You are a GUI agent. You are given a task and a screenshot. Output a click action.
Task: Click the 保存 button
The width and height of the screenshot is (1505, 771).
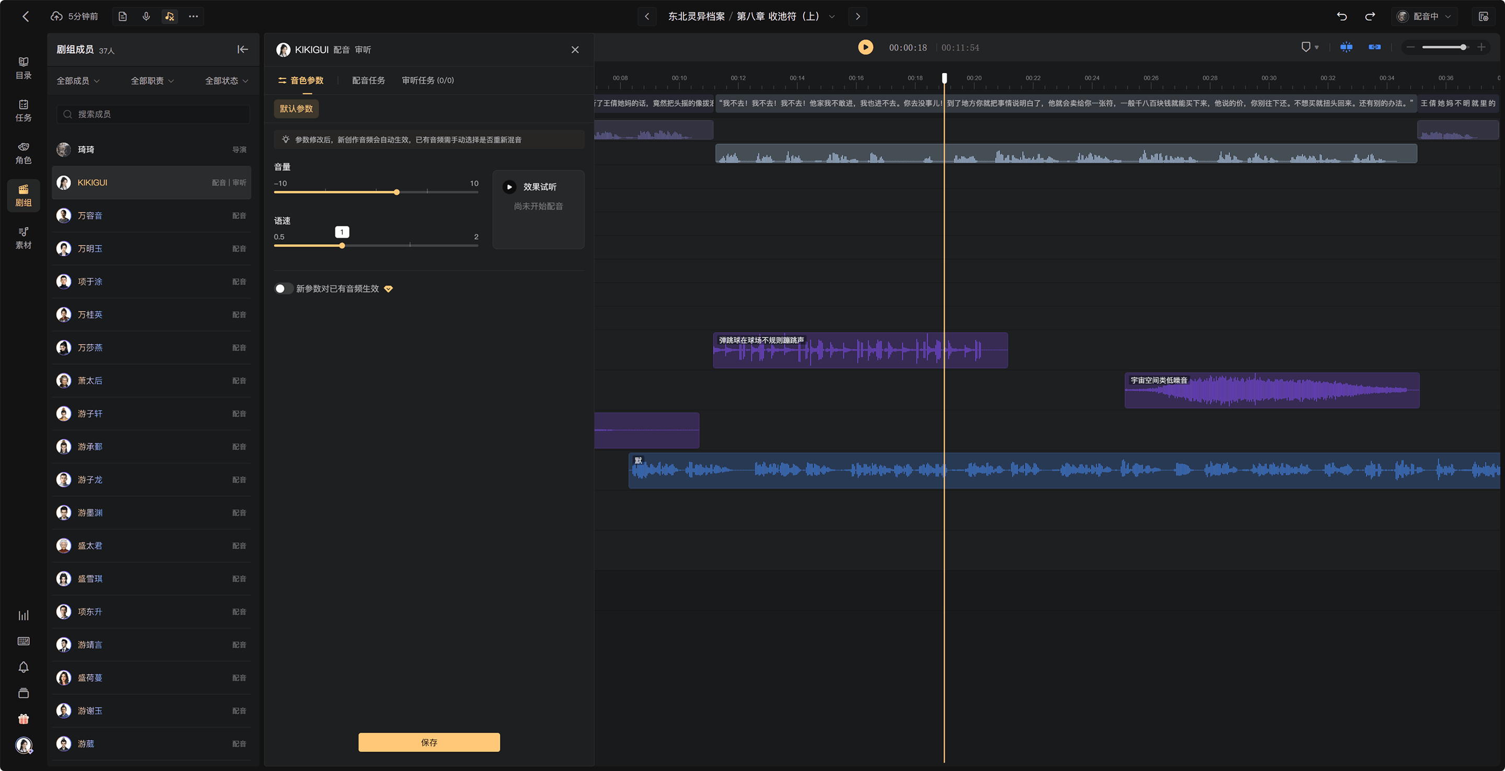(429, 742)
